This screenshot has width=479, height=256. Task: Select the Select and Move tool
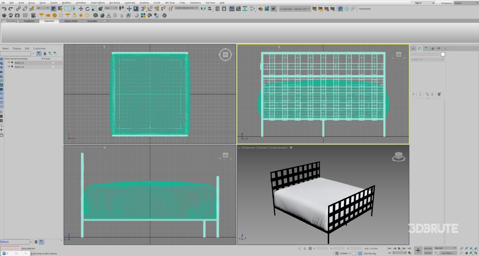[81, 9]
